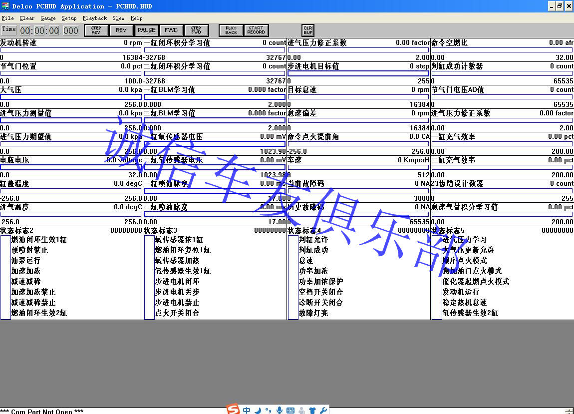Select the 目标怠速 gauge label
This screenshot has width=574, height=414.
pyautogui.click(x=302, y=90)
